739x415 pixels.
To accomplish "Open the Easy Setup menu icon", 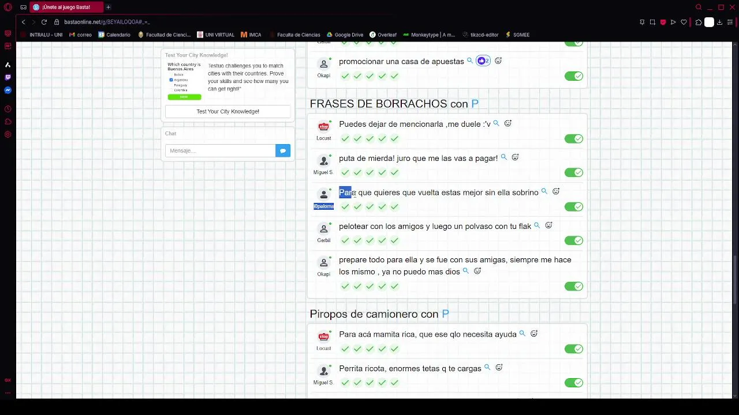I will click(730, 22).
